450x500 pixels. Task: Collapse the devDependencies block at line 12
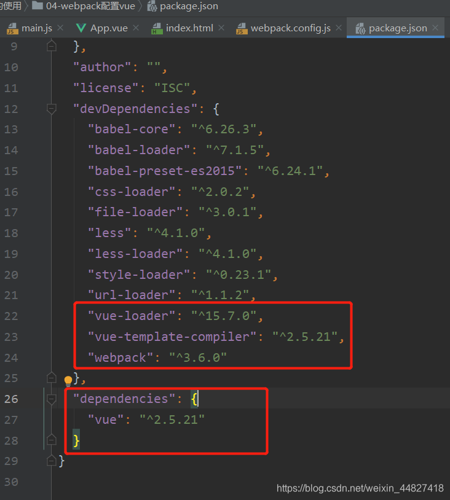pyautogui.click(x=52, y=109)
